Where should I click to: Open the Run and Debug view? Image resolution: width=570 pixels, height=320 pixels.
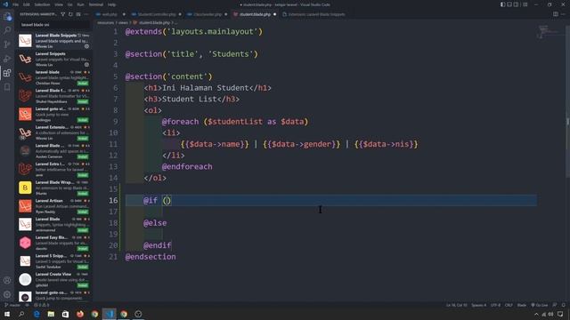point(7,59)
